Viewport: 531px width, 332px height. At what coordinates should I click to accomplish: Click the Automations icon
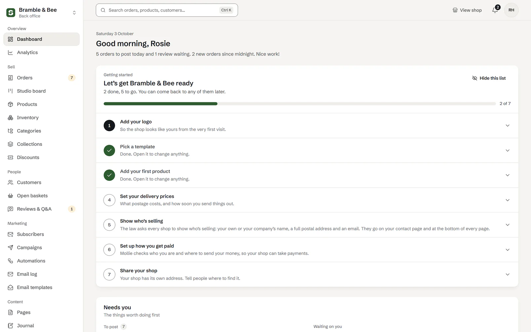11,261
